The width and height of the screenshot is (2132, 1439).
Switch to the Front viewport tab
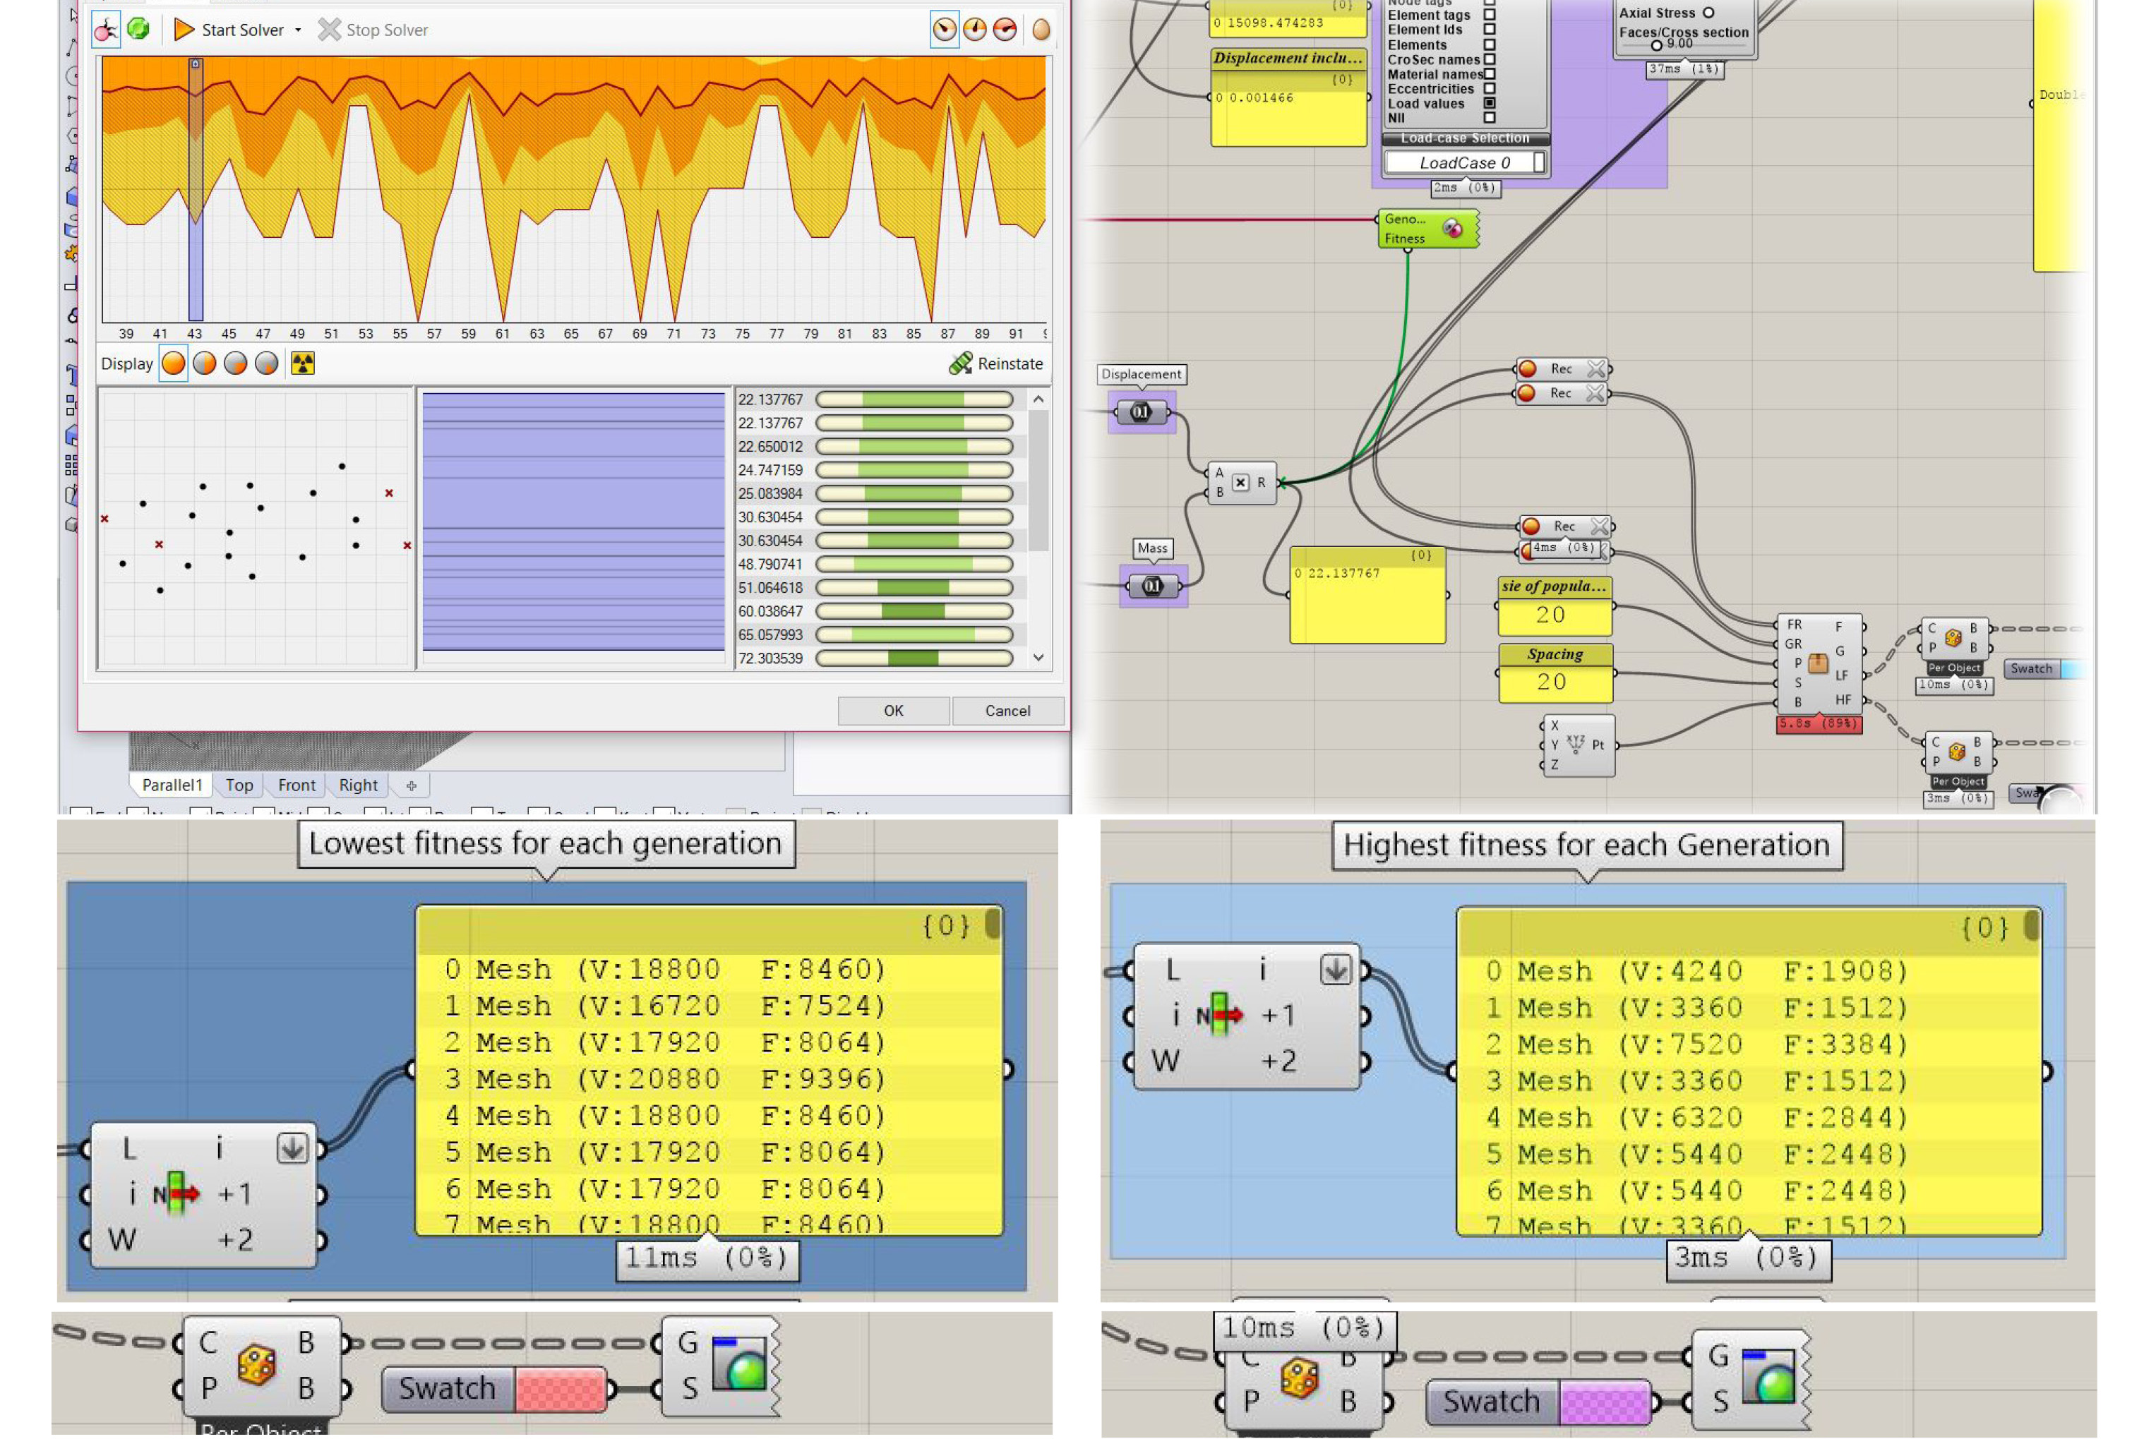(x=297, y=786)
